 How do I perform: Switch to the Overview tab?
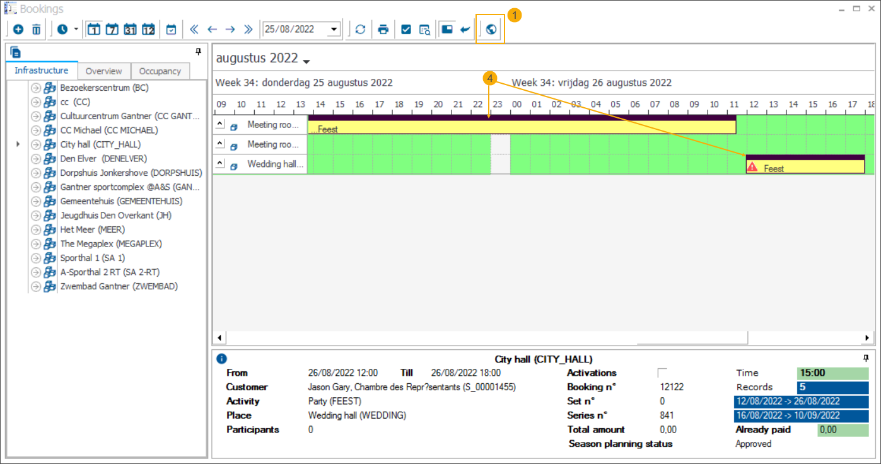coord(104,71)
